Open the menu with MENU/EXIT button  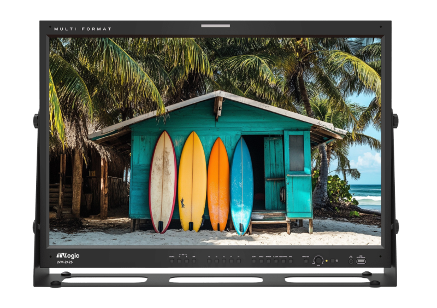(305, 261)
